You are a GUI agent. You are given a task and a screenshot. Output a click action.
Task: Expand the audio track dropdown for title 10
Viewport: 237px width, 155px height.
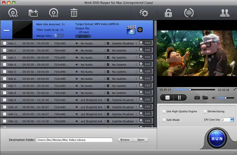pyautogui.click(x=105, y=107)
